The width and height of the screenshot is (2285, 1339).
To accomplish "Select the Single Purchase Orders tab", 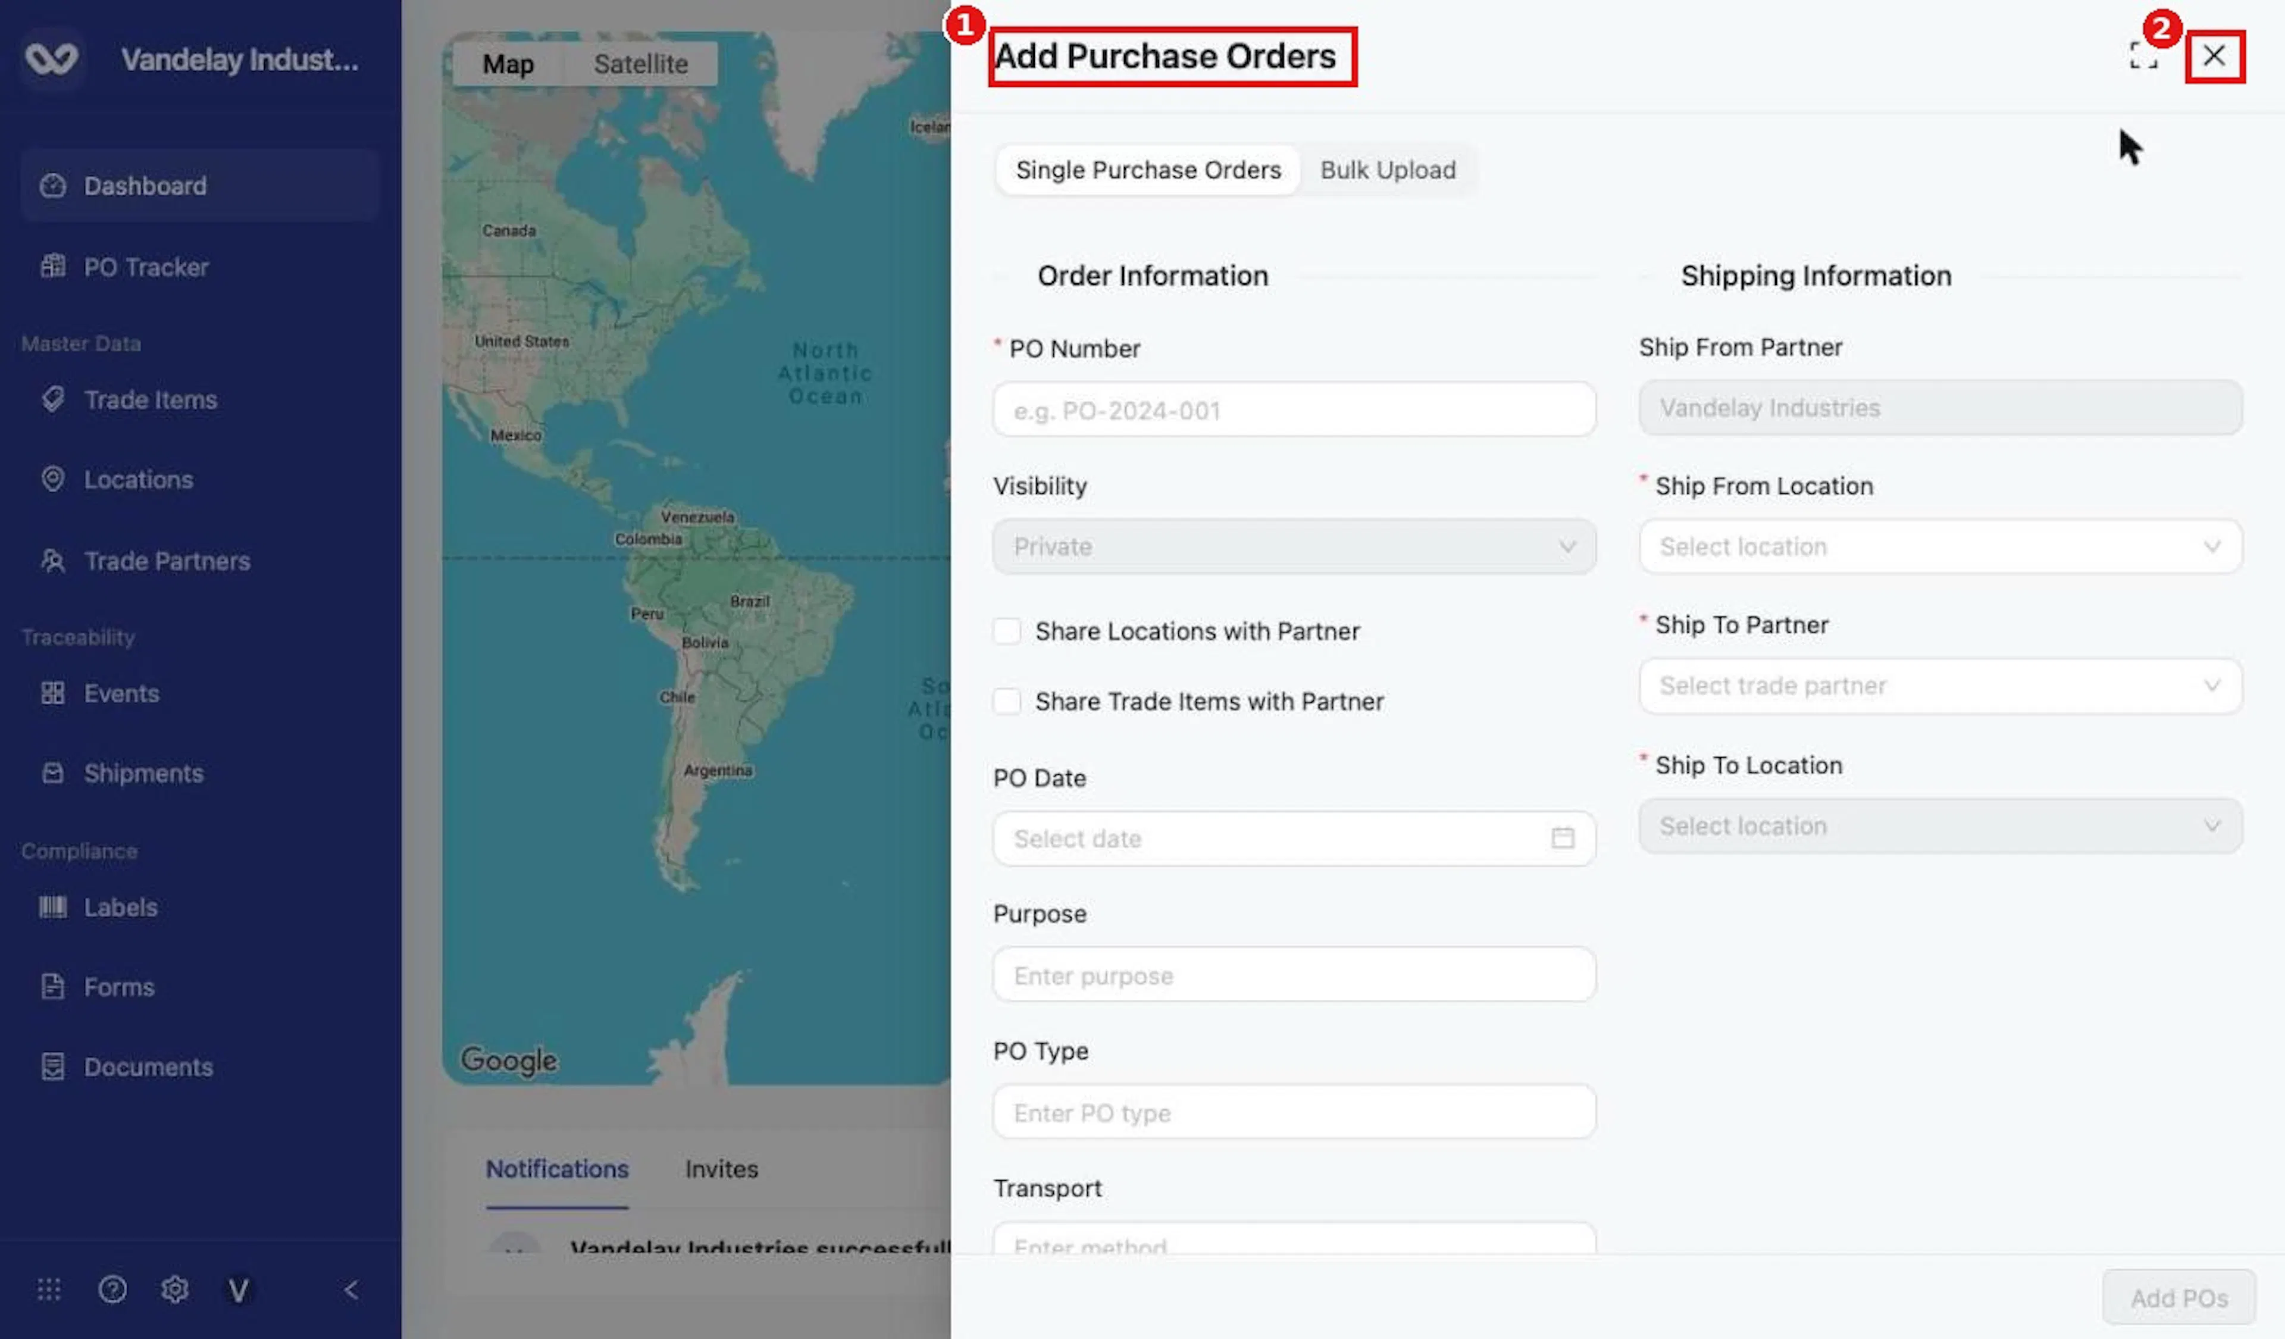I will pyautogui.click(x=1148, y=170).
